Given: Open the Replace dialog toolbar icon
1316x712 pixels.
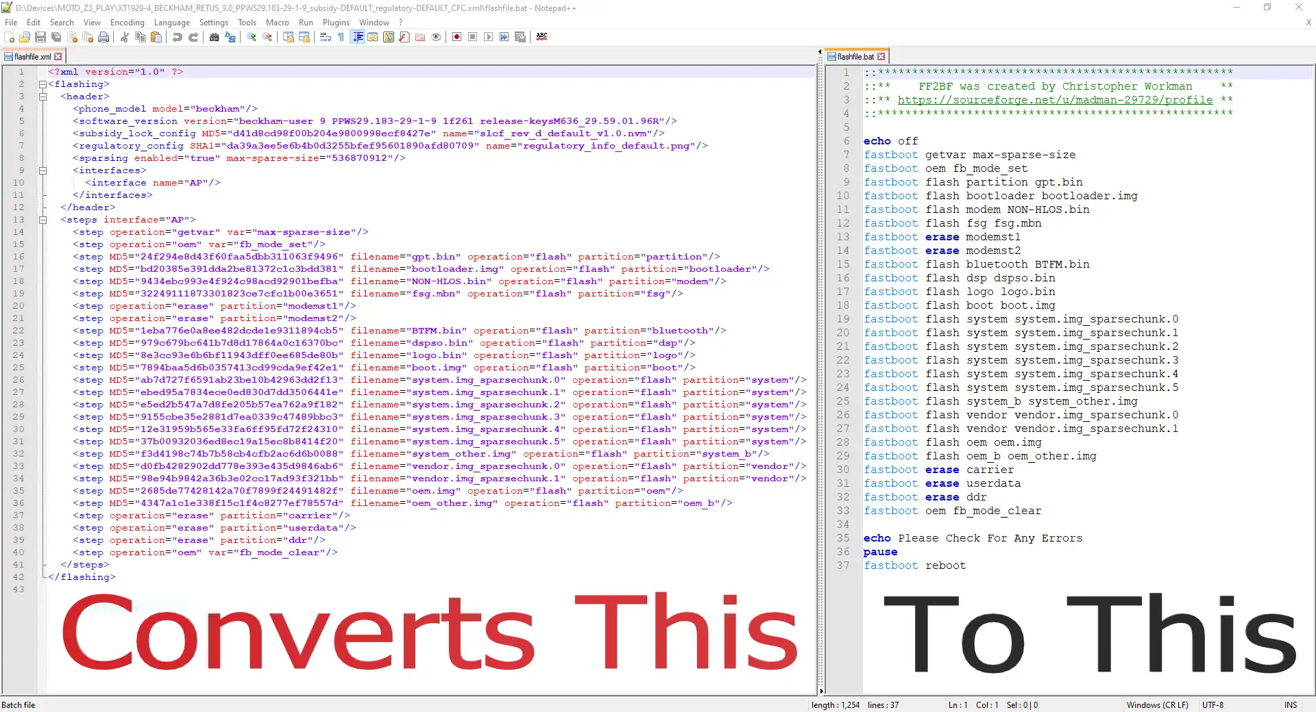Looking at the screenshot, I should pyautogui.click(x=230, y=37).
